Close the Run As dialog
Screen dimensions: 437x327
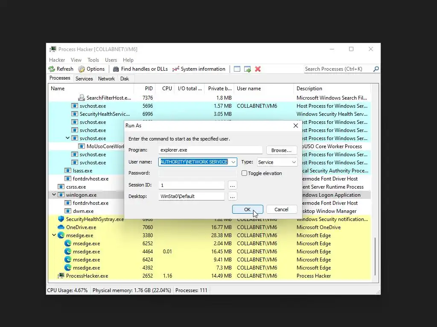coord(296,126)
